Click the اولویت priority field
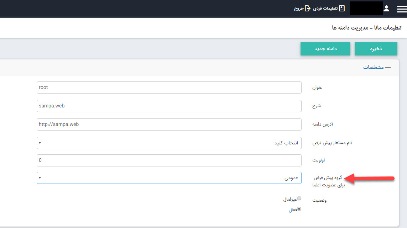 [169, 160]
